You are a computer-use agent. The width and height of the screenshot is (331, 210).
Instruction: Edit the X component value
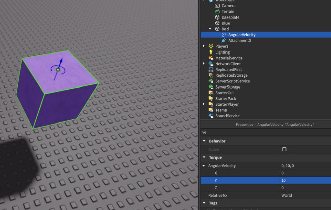[305, 173]
